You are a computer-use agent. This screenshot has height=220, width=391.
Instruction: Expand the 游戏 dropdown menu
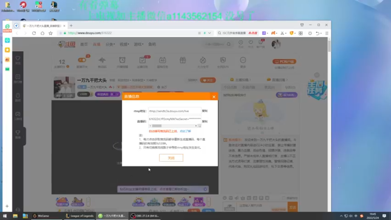(x=139, y=44)
